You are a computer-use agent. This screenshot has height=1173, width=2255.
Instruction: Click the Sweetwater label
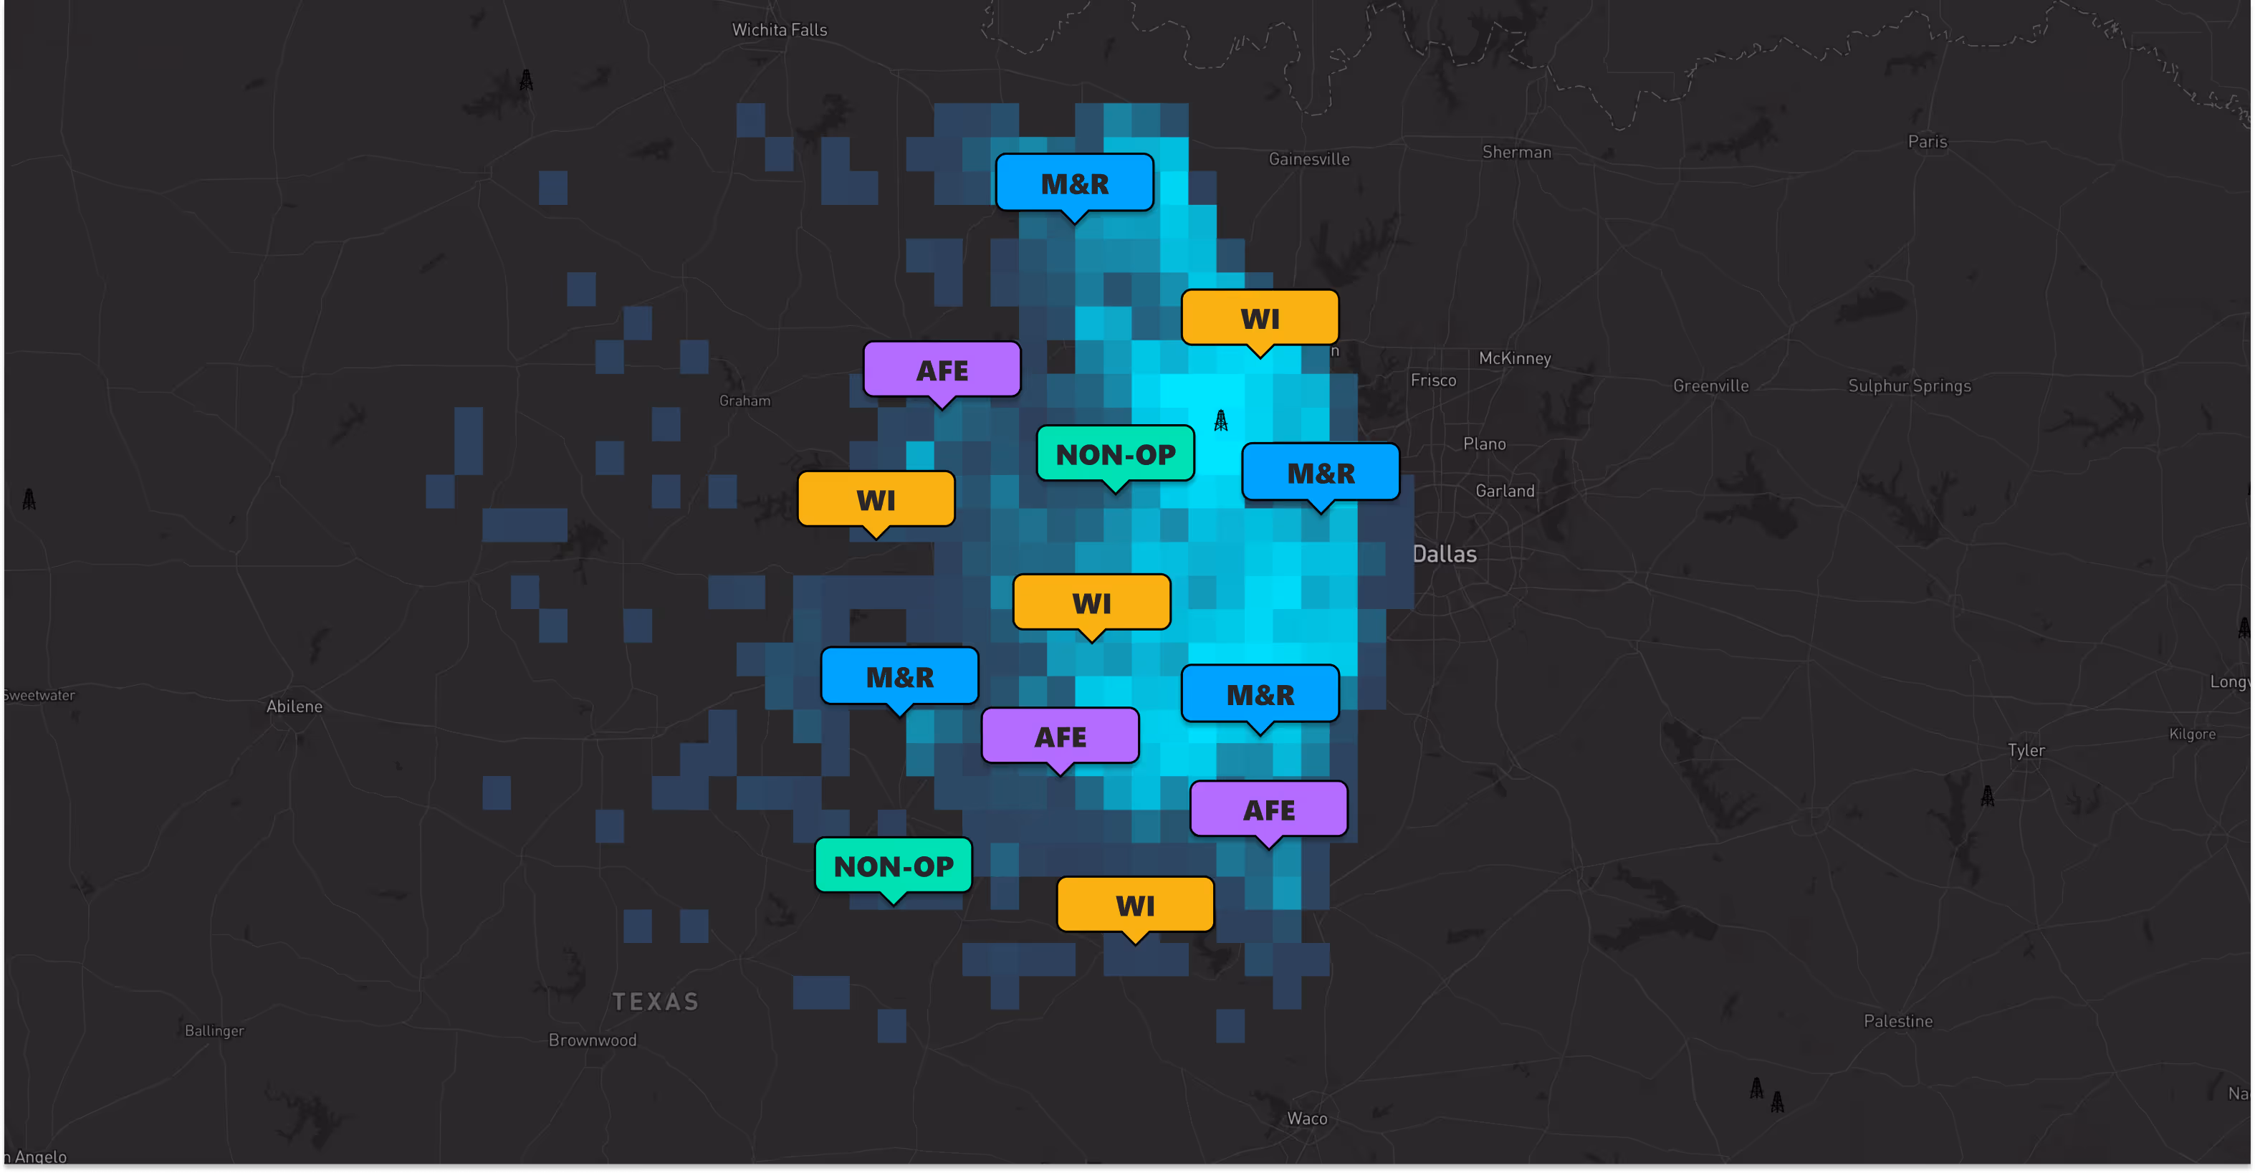[x=39, y=695]
